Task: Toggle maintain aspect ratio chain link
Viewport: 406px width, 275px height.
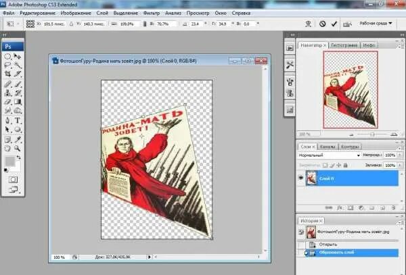Action: pyautogui.click(x=145, y=24)
